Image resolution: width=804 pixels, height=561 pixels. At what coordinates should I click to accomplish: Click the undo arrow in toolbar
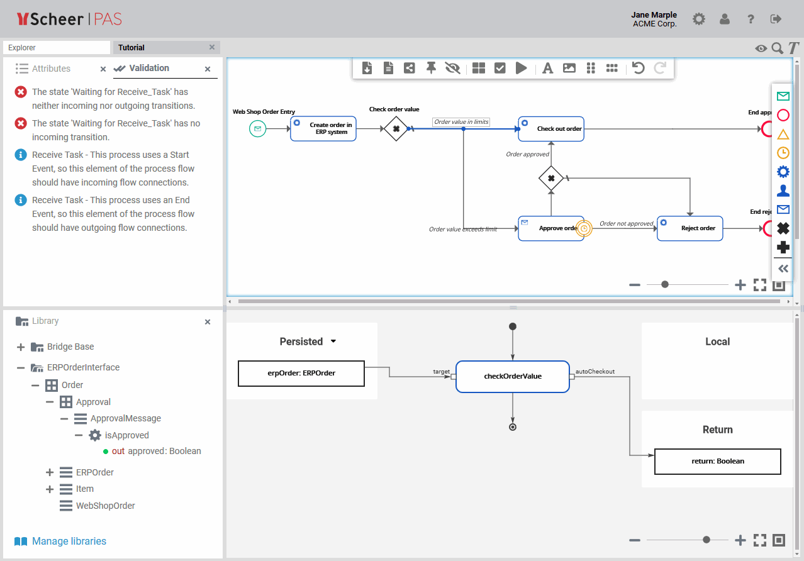point(639,68)
